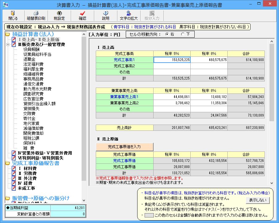279x223 pixels.
Task: Click the application icon in title bar
Action: (x=6, y=5)
